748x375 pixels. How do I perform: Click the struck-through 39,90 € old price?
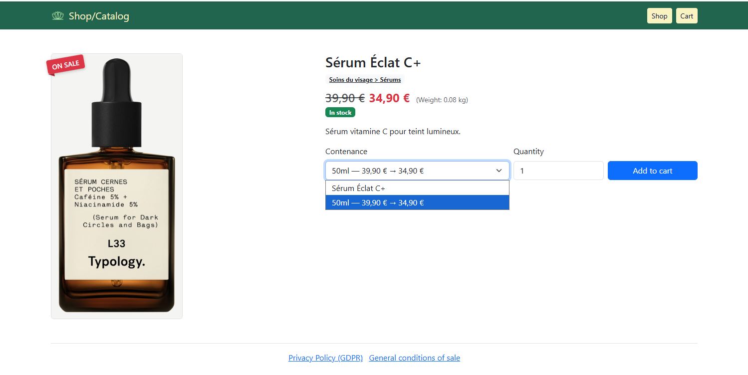pyautogui.click(x=345, y=98)
